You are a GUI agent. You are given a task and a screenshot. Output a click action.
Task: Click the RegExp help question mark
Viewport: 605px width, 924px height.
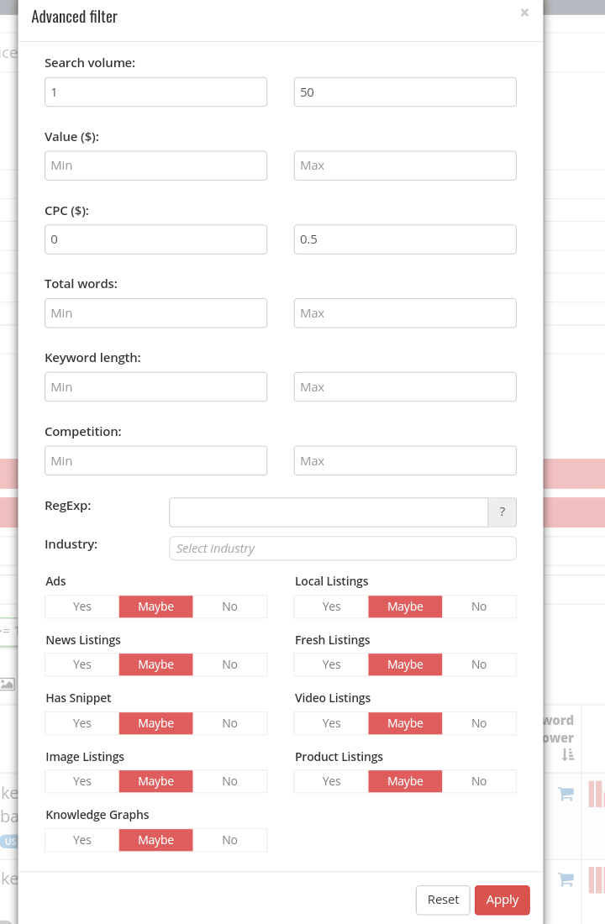(502, 512)
